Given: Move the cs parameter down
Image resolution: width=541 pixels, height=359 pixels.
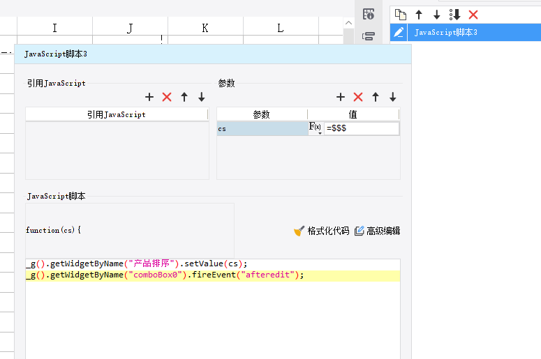Looking at the screenshot, I should pos(393,97).
